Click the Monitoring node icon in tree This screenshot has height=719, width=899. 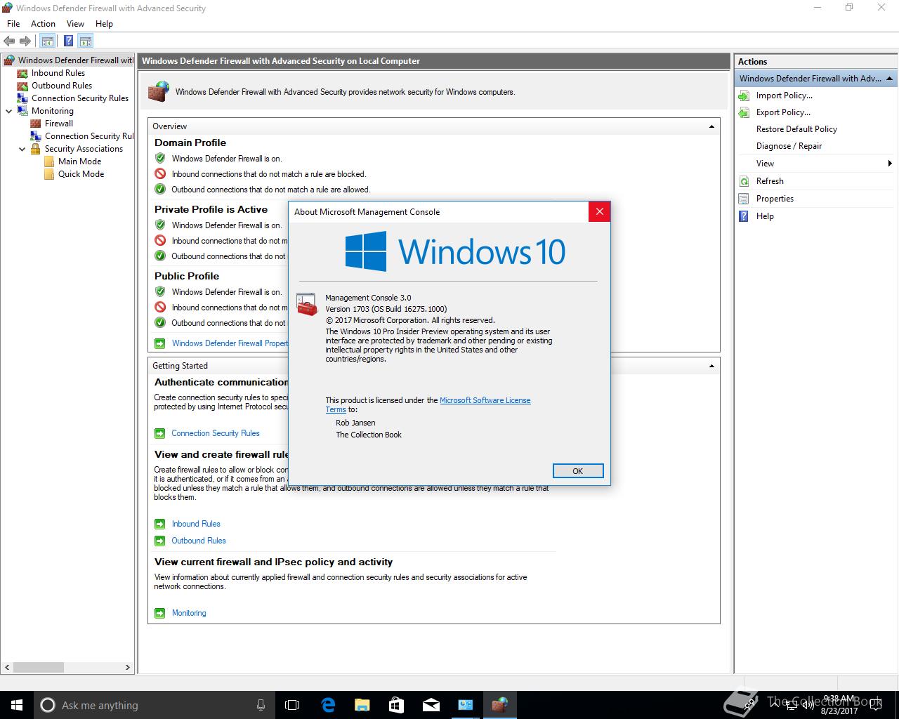(22, 111)
